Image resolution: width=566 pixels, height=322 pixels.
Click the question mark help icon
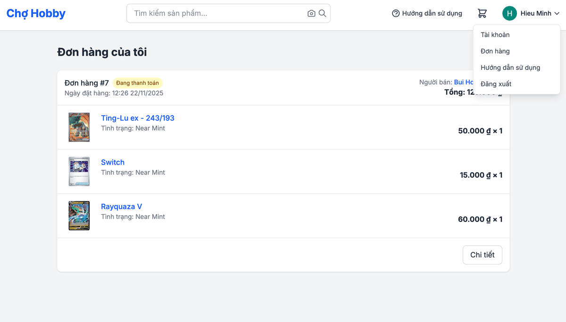pos(395,13)
